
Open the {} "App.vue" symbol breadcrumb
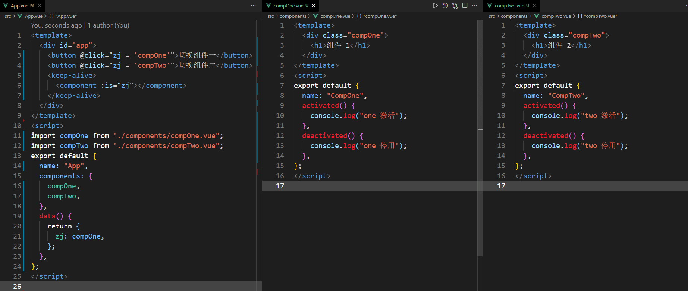point(63,16)
